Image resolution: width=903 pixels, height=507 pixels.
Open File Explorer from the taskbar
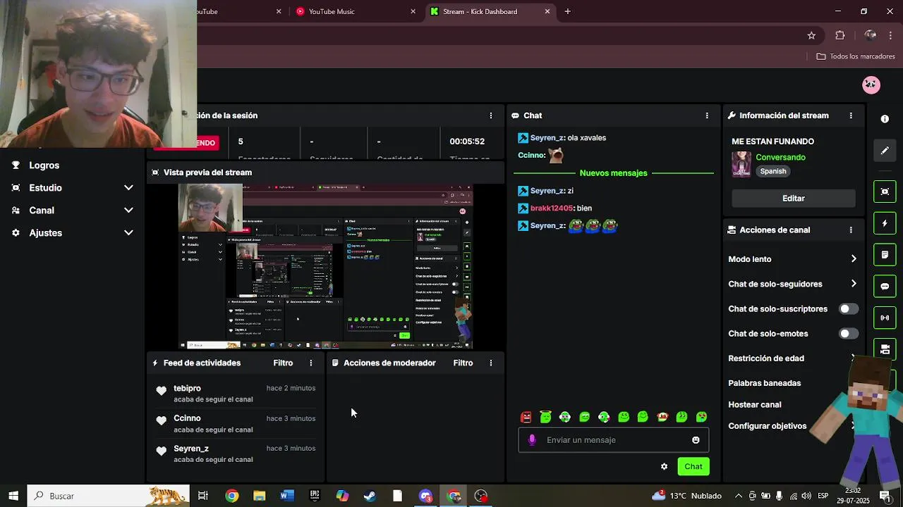(259, 496)
